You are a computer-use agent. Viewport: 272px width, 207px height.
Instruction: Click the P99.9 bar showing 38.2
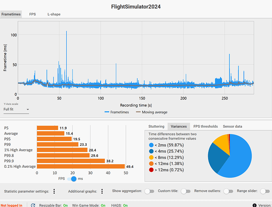point(71,161)
